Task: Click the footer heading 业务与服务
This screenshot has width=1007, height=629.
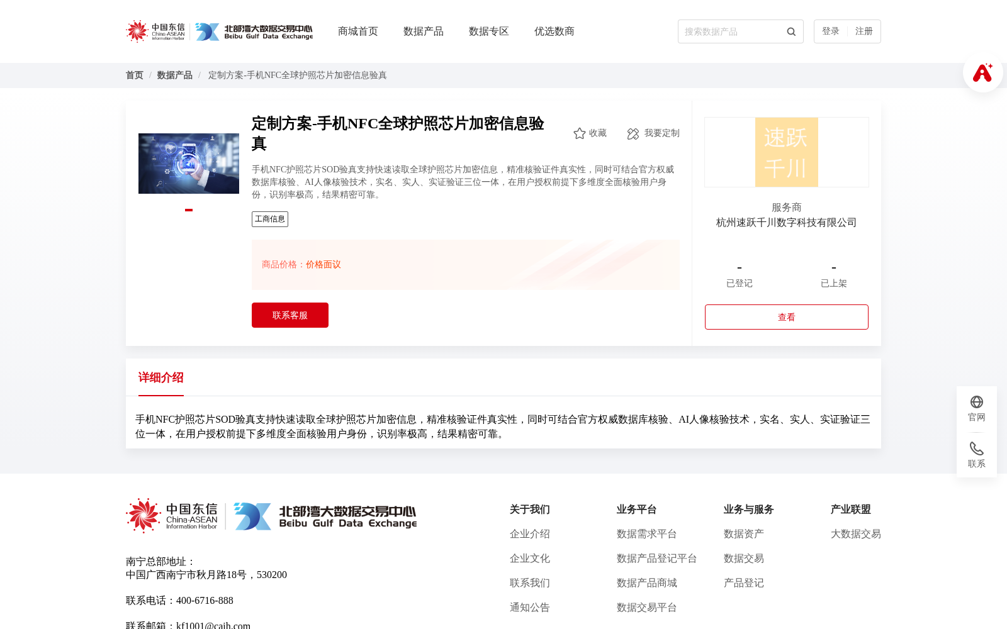Action: pos(749,509)
